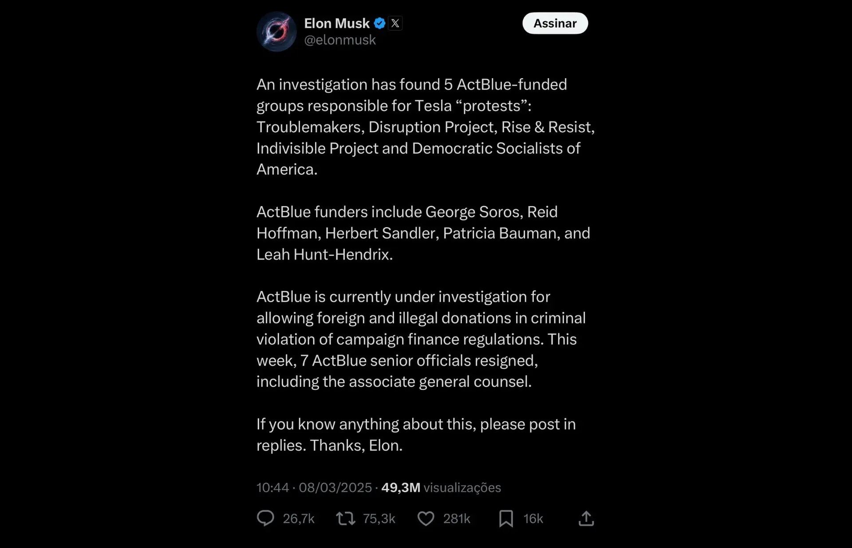This screenshot has width=852, height=548.
Task: Open the 49,3M visualizações view count
Action: pyautogui.click(x=441, y=488)
